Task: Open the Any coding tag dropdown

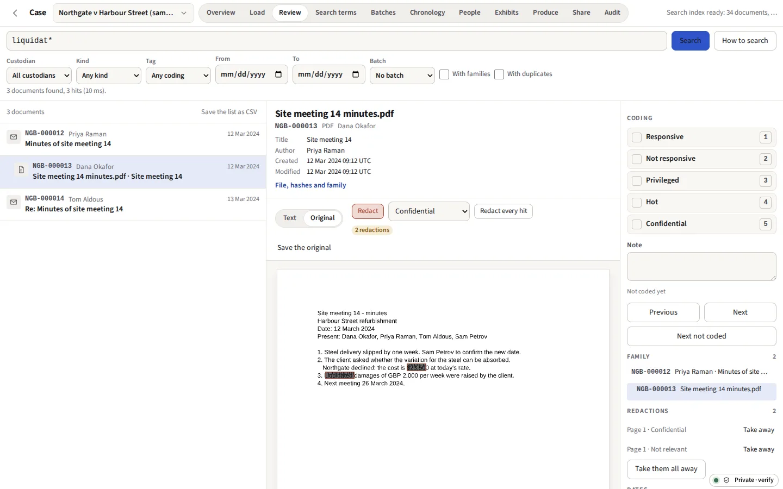Action: tap(178, 76)
